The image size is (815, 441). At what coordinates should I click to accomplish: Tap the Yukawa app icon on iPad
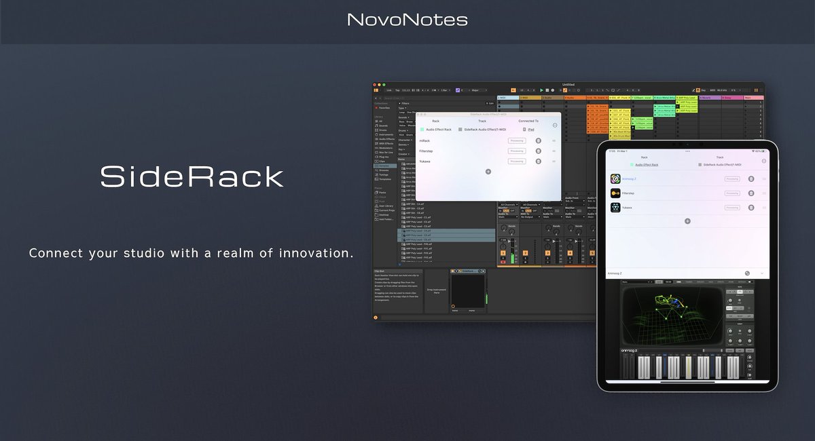[x=615, y=208]
